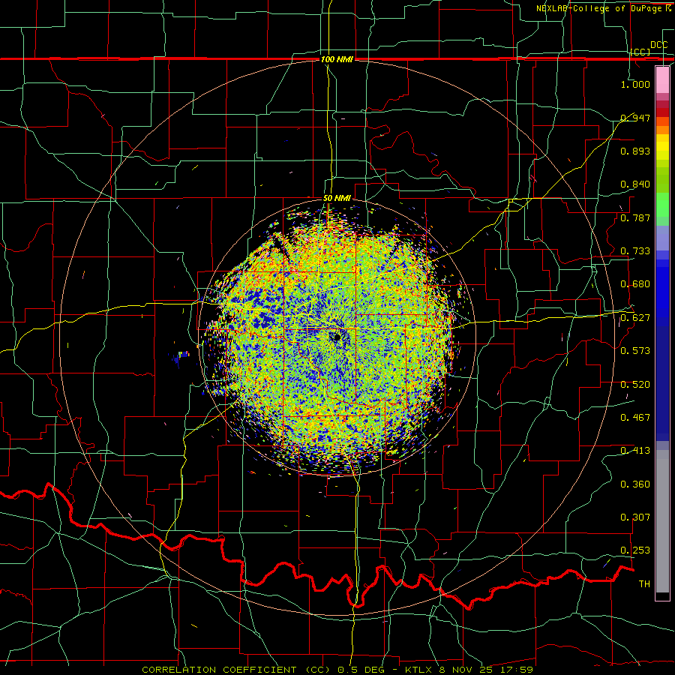Screen dimensions: 675x675
Task: Click the 0.840 legend value
Action: click(x=635, y=184)
